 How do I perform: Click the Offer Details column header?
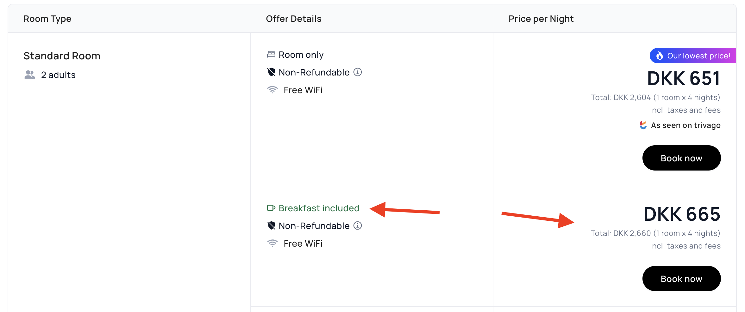(293, 19)
